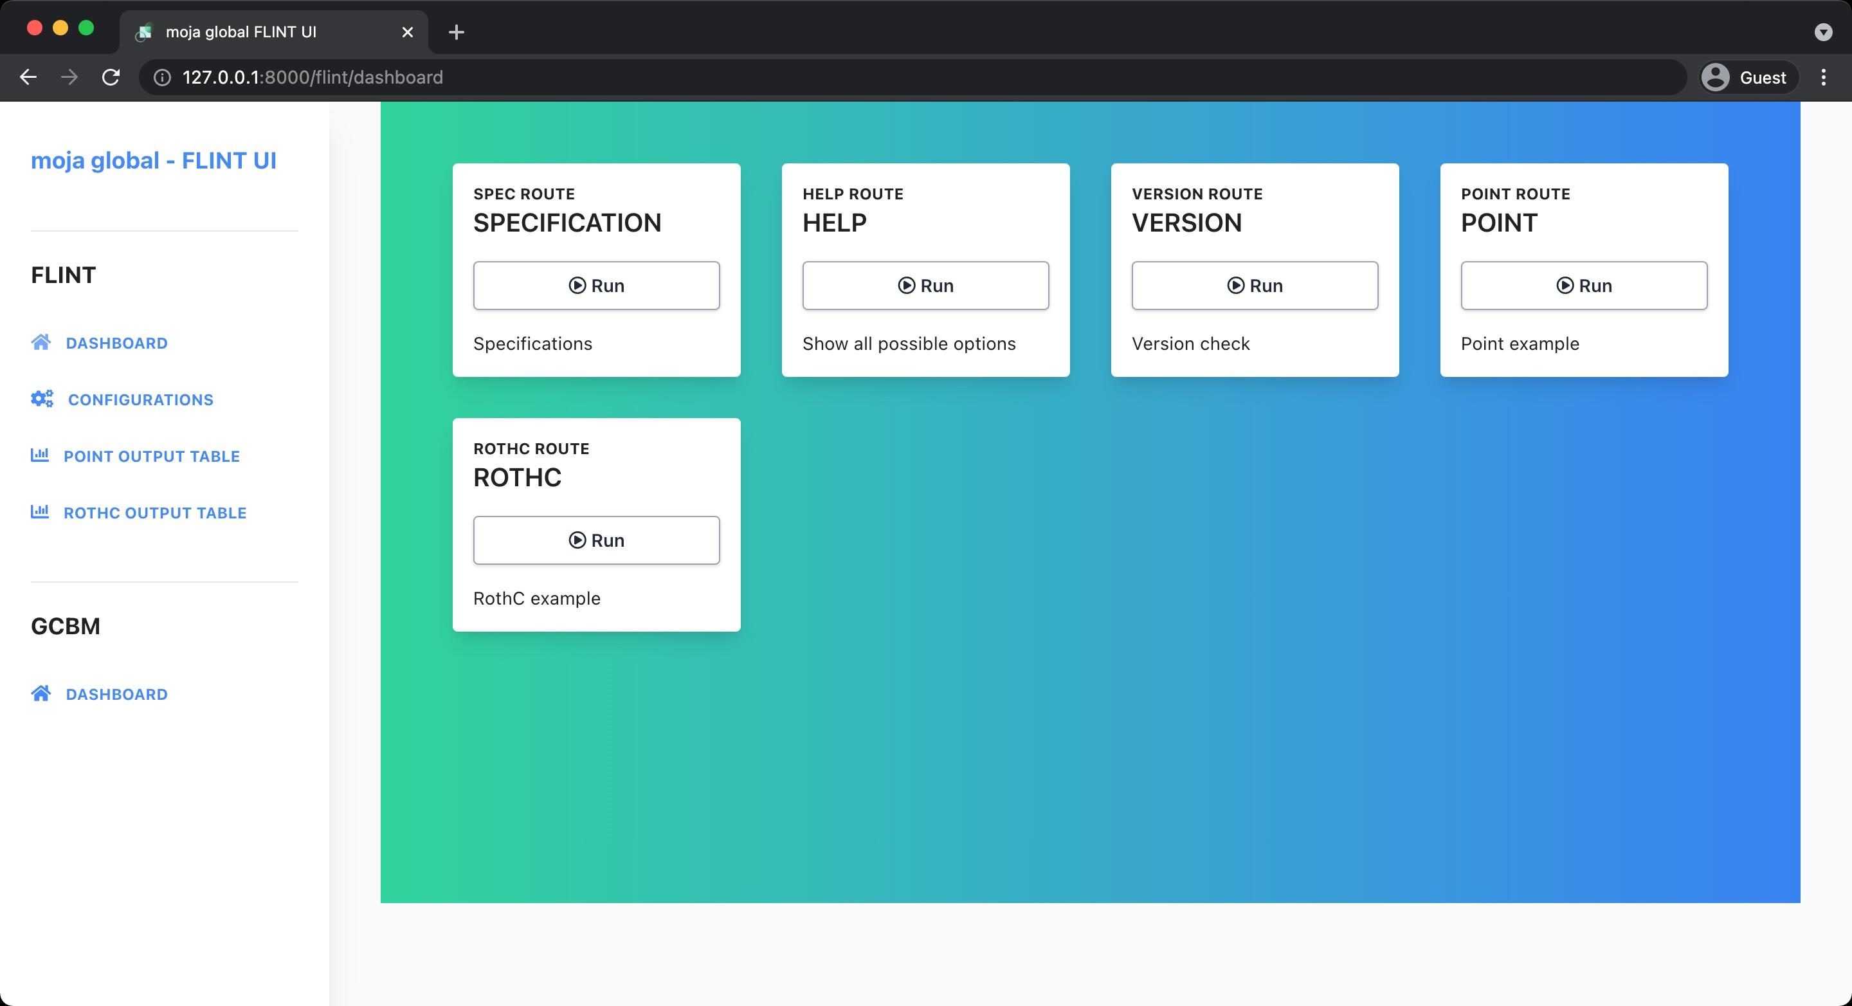Click the chart icon beside RothC Output Table

(x=39, y=512)
